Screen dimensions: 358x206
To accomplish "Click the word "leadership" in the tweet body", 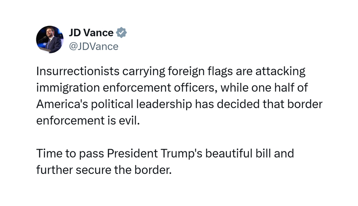I will click(164, 104).
